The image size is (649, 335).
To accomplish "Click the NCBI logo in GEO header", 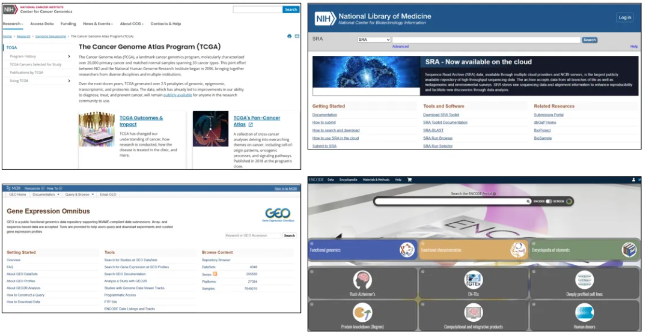I will click(14, 188).
